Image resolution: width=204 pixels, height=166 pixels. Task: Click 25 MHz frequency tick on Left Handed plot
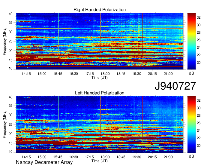click(x=11, y=124)
